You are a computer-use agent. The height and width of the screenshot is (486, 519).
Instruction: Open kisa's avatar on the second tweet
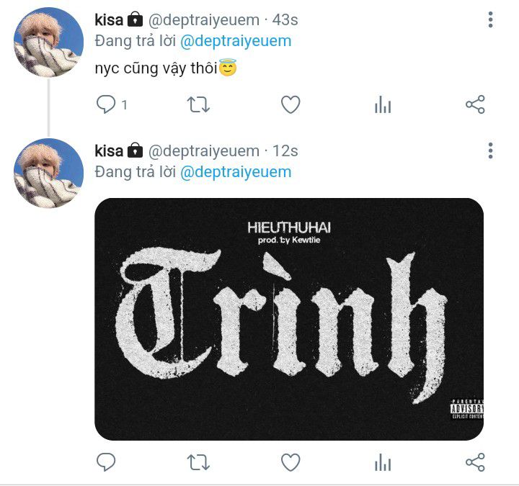(48, 174)
